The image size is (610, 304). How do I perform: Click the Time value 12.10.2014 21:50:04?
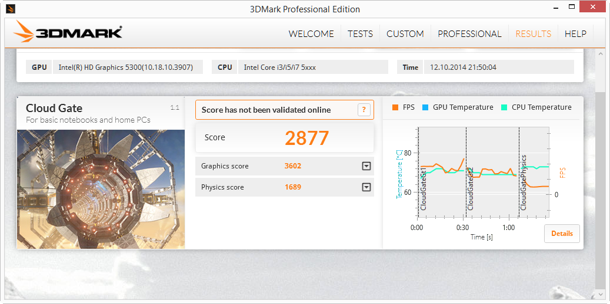point(463,67)
